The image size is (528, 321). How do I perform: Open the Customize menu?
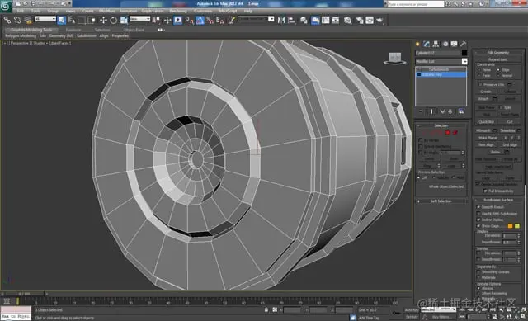(203, 11)
